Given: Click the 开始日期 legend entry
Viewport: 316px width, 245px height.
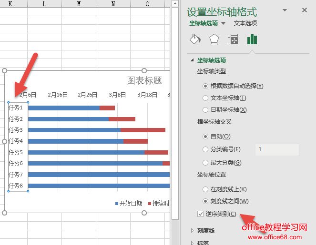Looking at the screenshot, I should (131, 203).
